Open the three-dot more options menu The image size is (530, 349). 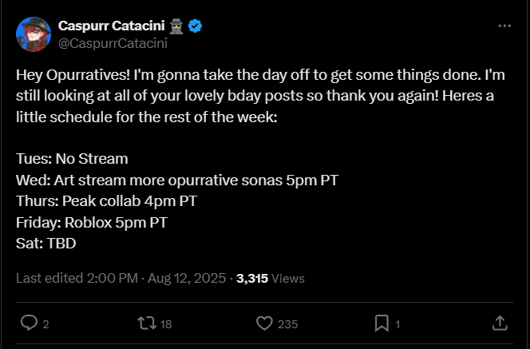click(x=504, y=26)
